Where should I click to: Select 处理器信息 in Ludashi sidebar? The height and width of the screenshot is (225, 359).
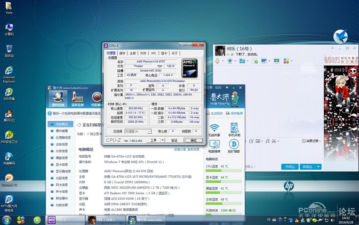[x=61, y=138]
